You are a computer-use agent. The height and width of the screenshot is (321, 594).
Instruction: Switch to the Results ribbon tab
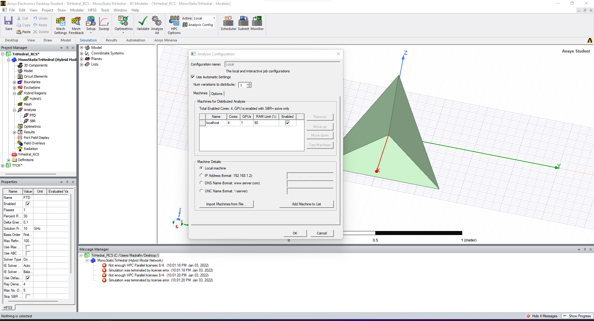[x=111, y=40]
